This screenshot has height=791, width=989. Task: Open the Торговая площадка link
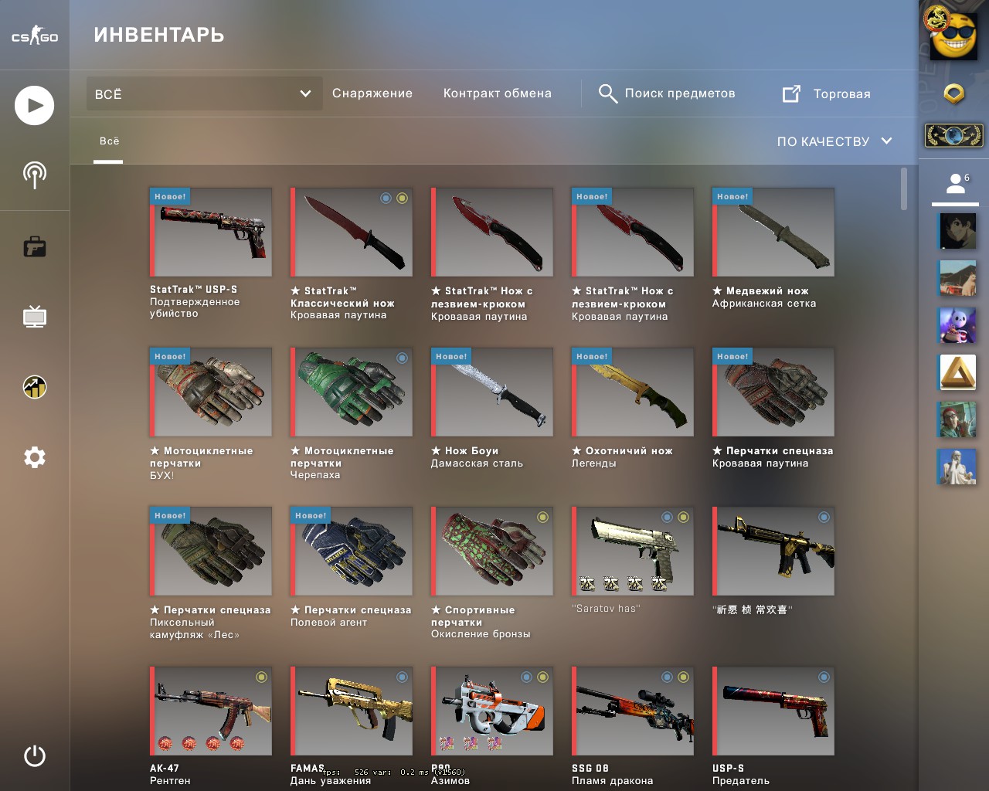pyautogui.click(x=826, y=93)
